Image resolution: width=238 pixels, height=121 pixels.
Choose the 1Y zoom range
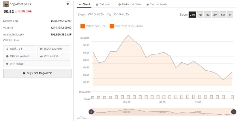click(x=230, y=14)
